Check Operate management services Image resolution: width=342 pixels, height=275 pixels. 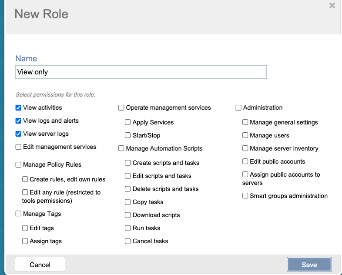tap(121, 108)
